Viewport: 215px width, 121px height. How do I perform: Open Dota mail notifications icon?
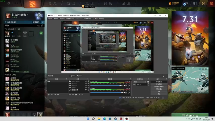pyautogui.click(x=185, y=3)
